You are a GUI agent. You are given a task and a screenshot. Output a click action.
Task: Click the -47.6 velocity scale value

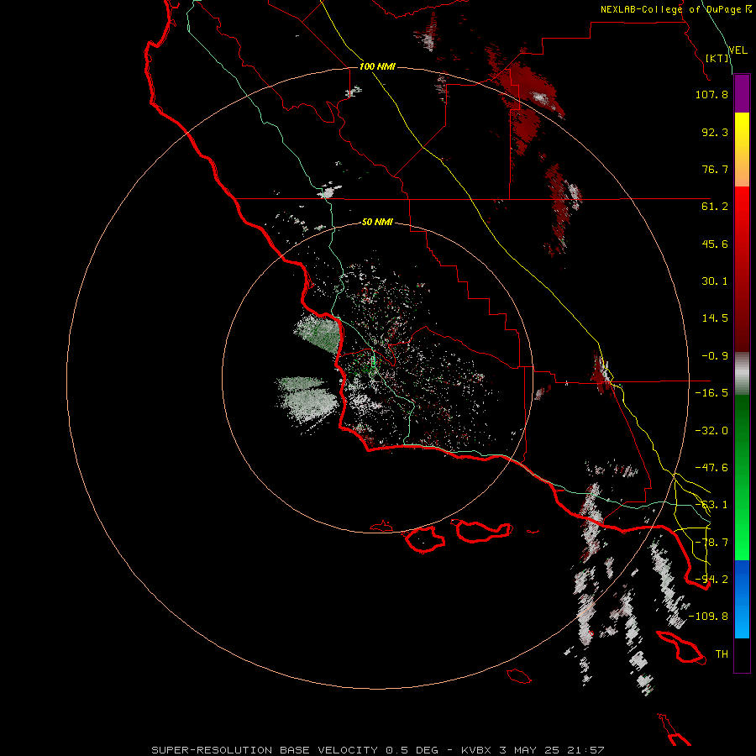coord(711,468)
